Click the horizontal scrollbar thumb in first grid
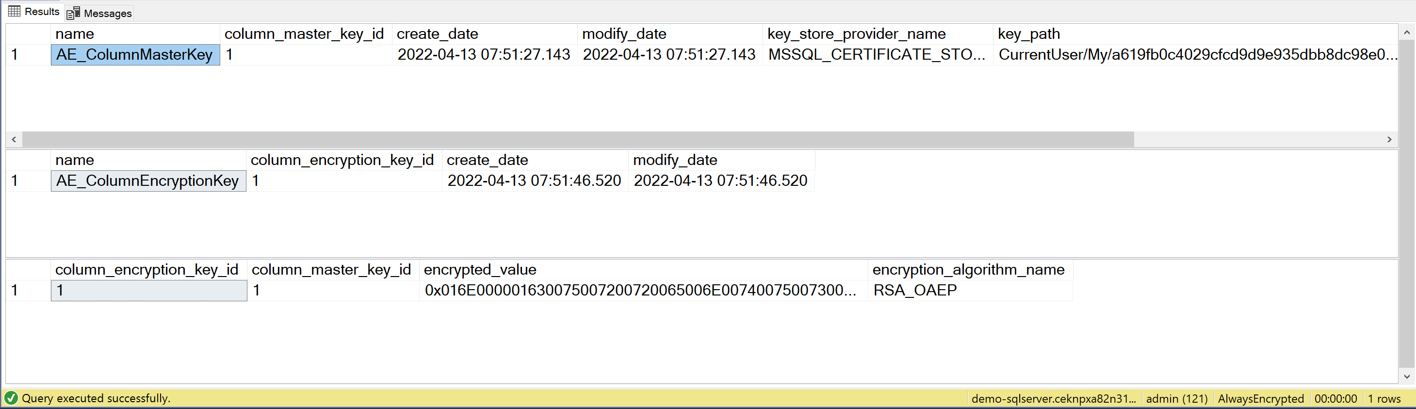 [578, 140]
